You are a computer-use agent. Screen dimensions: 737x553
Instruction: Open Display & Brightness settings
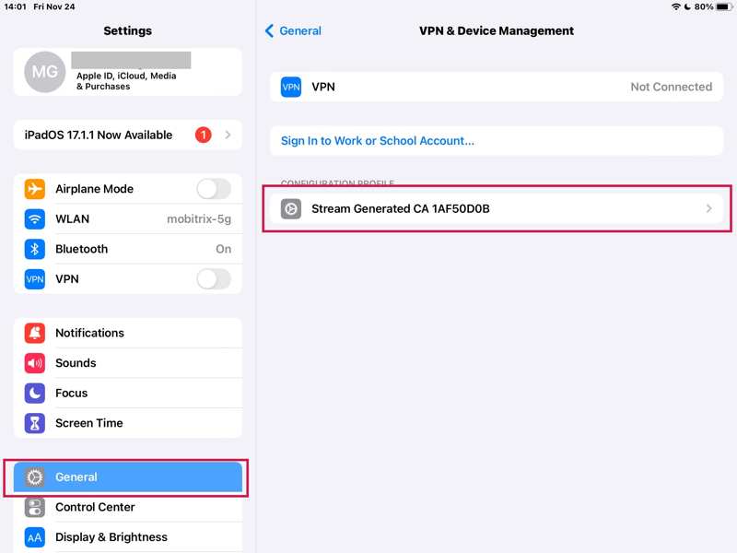pyautogui.click(x=128, y=537)
